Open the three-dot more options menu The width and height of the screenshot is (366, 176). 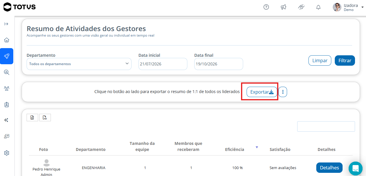[x=283, y=92]
